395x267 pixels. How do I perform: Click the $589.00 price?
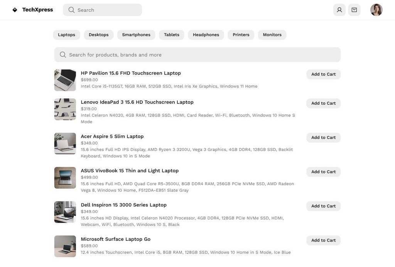click(89, 246)
